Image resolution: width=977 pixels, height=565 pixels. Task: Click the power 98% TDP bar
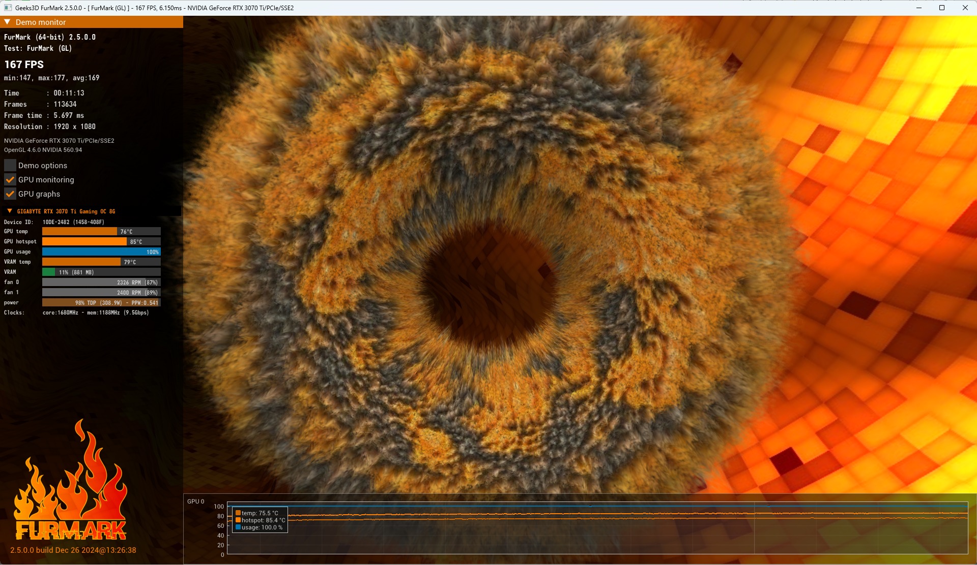pyautogui.click(x=101, y=302)
